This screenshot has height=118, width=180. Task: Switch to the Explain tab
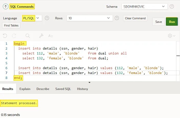point(25,89)
